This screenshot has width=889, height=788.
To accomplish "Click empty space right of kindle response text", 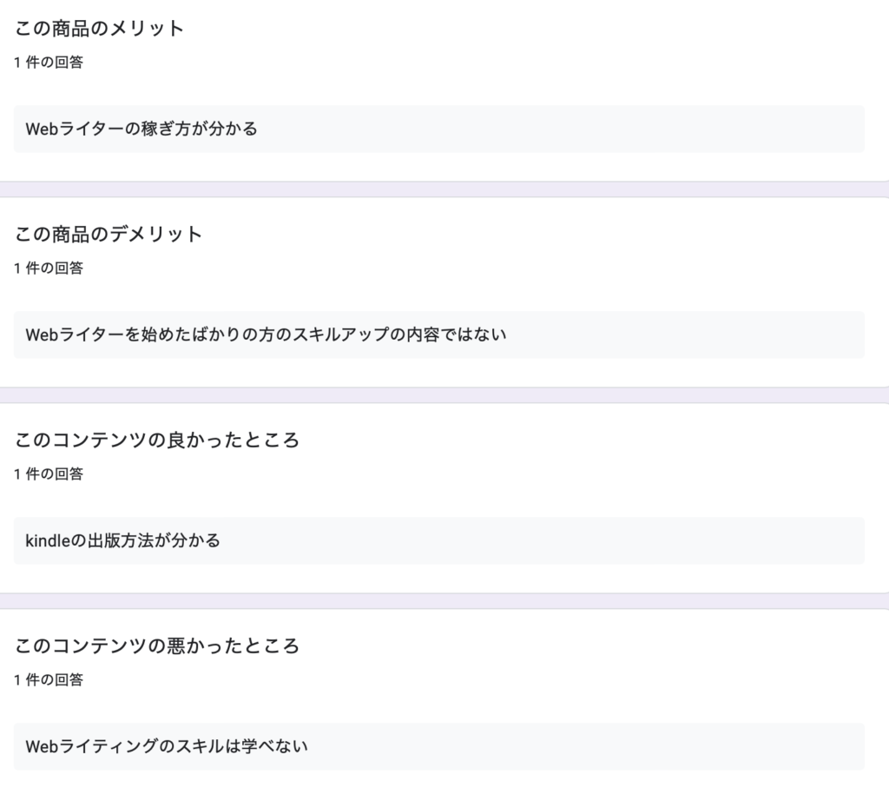I will click(x=542, y=540).
